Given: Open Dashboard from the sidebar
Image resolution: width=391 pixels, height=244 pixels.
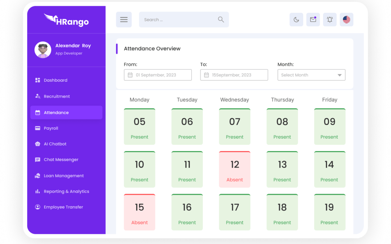Looking at the screenshot, I should tap(55, 80).
